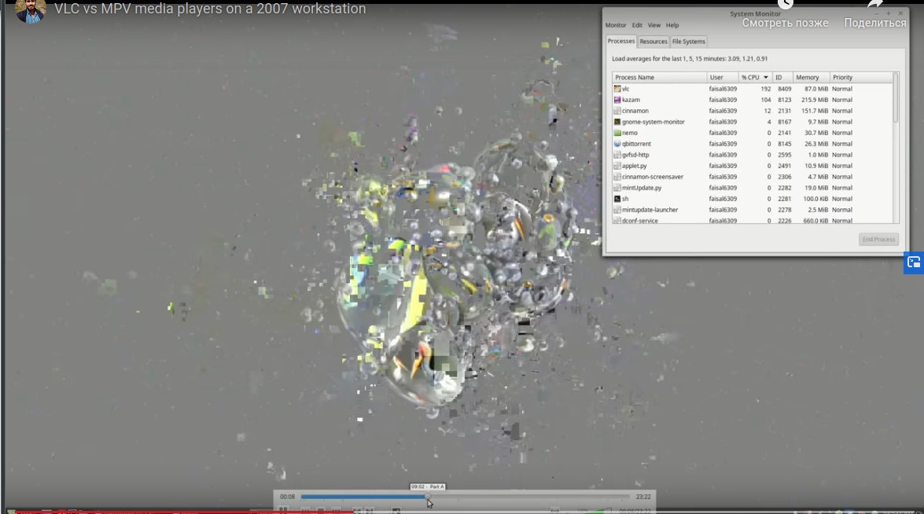This screenshot has height=514, width=924.
Task: Click CPU value 192 for vlc
Action: (x=765, y=89)
